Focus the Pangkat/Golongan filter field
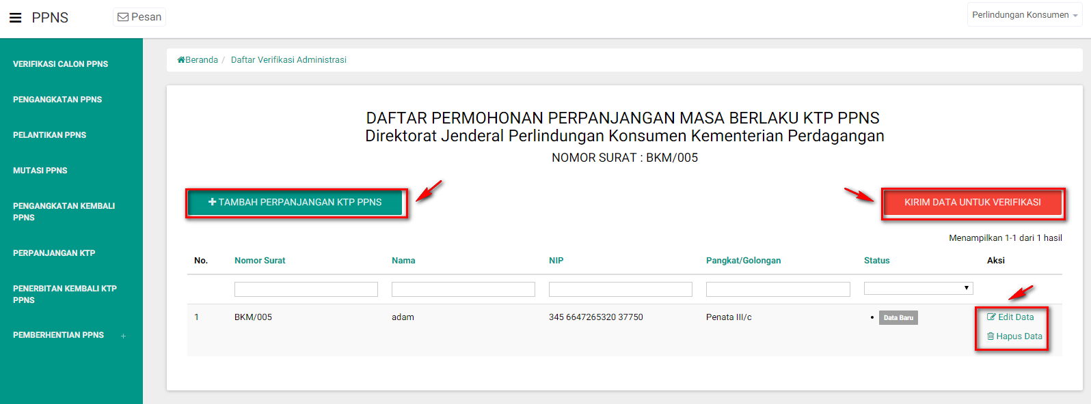Screen dimensions: 1091x404 pos(778,289)
